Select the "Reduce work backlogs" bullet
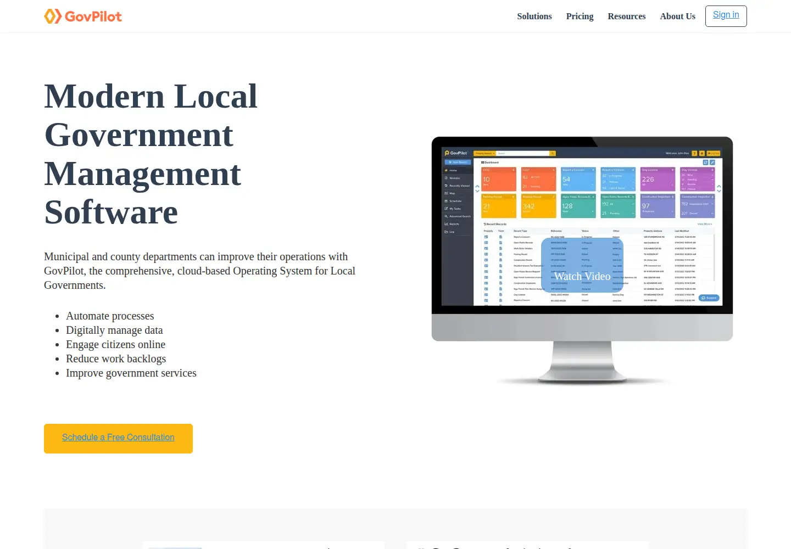 [116, 358]
